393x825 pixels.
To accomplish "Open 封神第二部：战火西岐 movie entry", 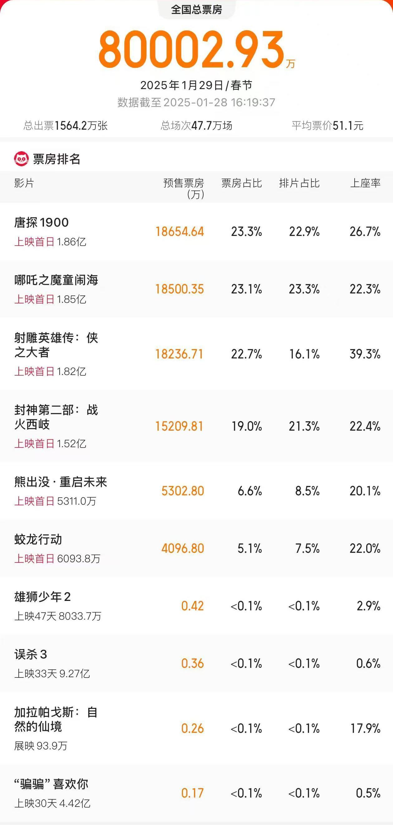I will pos(56,417).
